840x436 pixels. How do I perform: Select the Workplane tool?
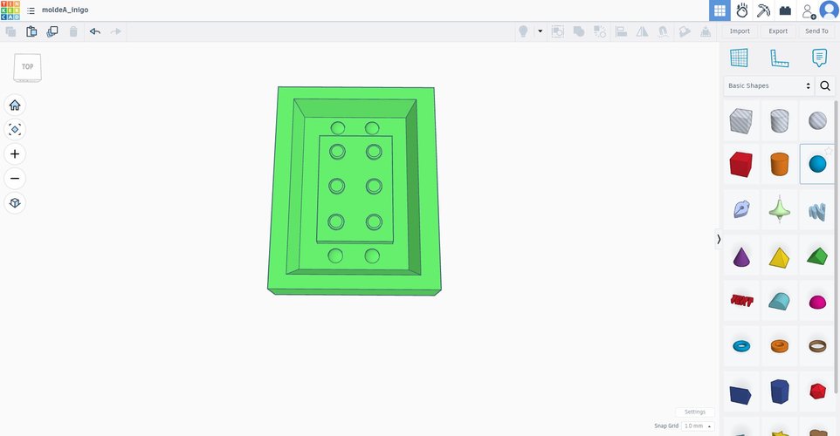click(x=739, y=58)
